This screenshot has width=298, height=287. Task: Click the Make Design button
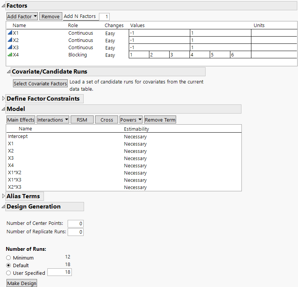(22, 283)
